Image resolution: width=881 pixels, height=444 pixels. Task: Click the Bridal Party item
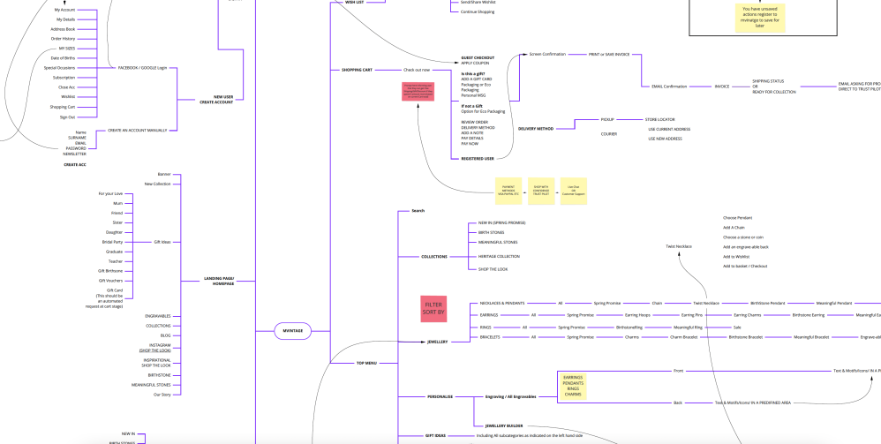pyautogui.click(x=112, y=242)
